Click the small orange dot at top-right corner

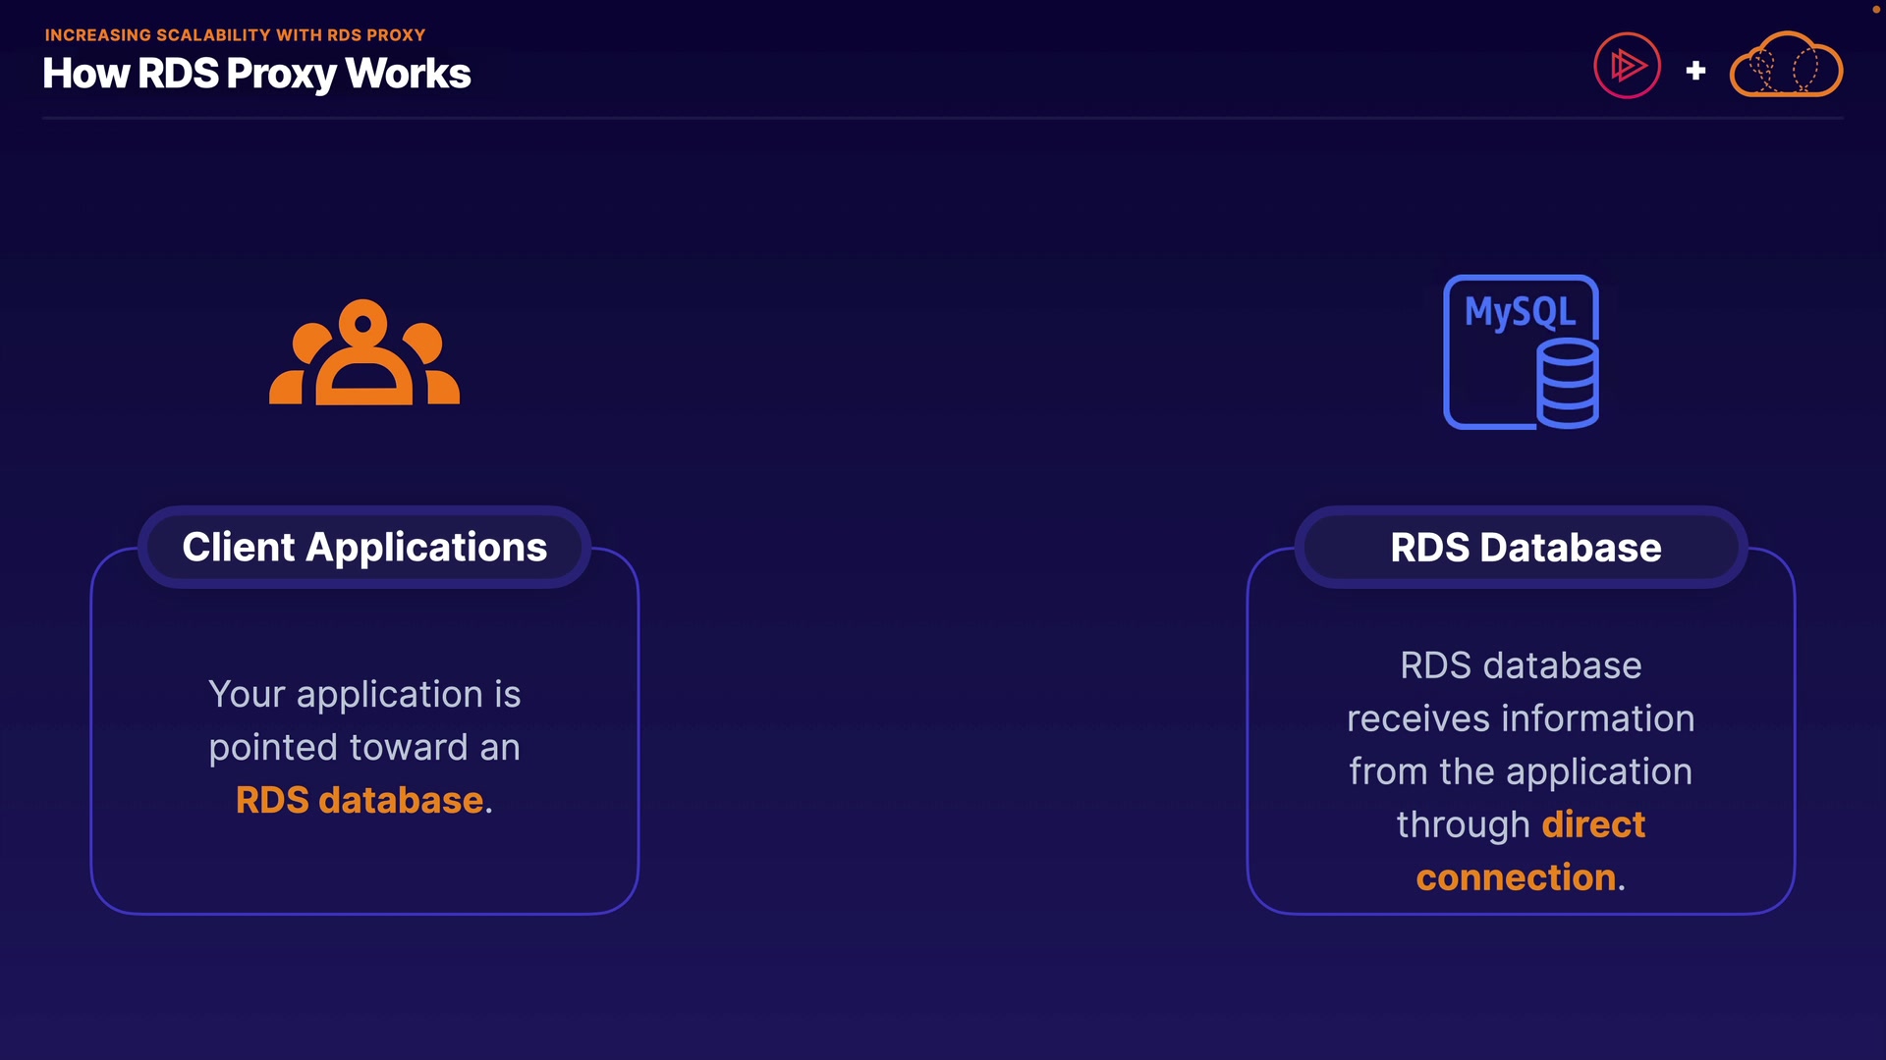[1875, 8]
